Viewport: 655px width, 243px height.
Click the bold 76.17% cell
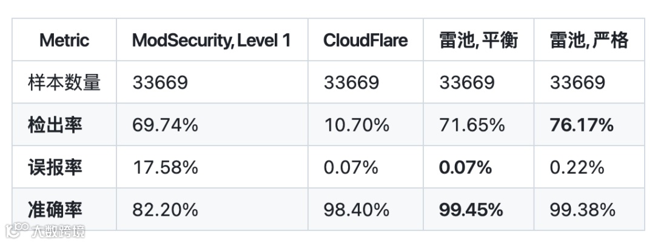(x=582, y=125)
